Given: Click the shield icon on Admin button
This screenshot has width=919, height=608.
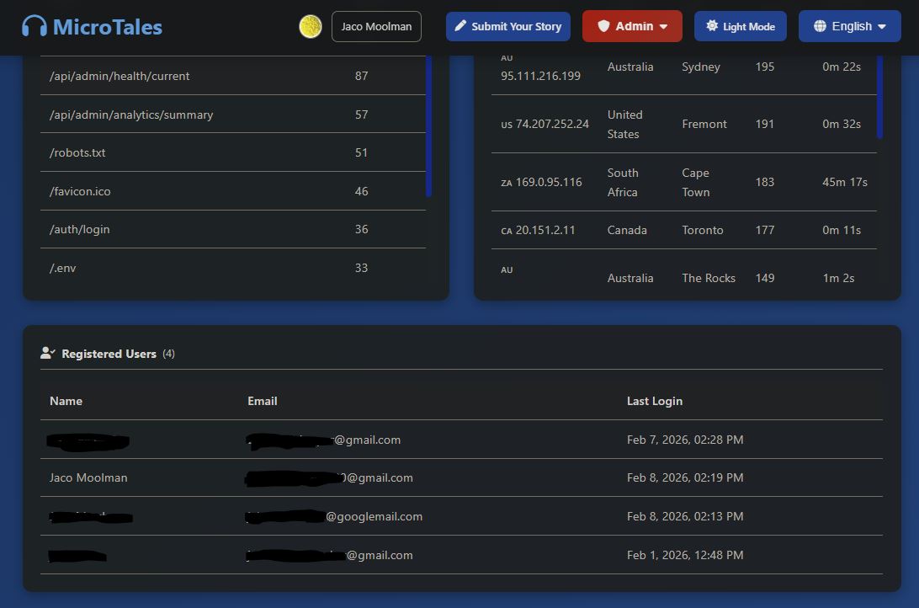Looking at the screenshot, I should click(603, 26).
